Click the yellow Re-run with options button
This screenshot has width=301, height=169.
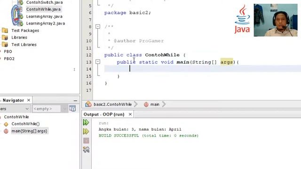[86, 131]
